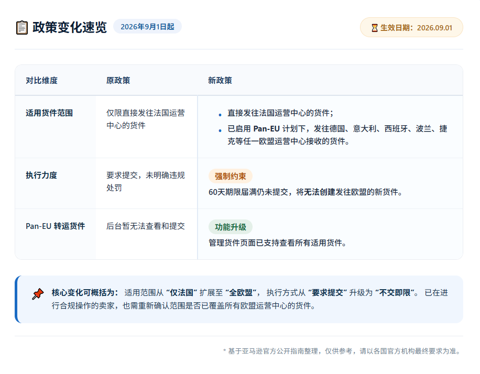Click bullet 直接发往法国运营中心的货件；
This screenshot has width=480, height=374.
(280, 113)
